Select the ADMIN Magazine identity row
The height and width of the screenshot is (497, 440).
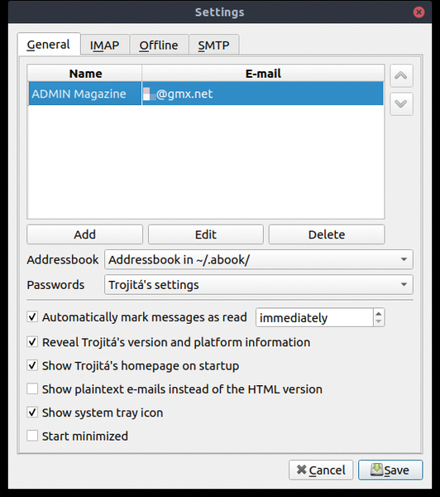point(206,94)
